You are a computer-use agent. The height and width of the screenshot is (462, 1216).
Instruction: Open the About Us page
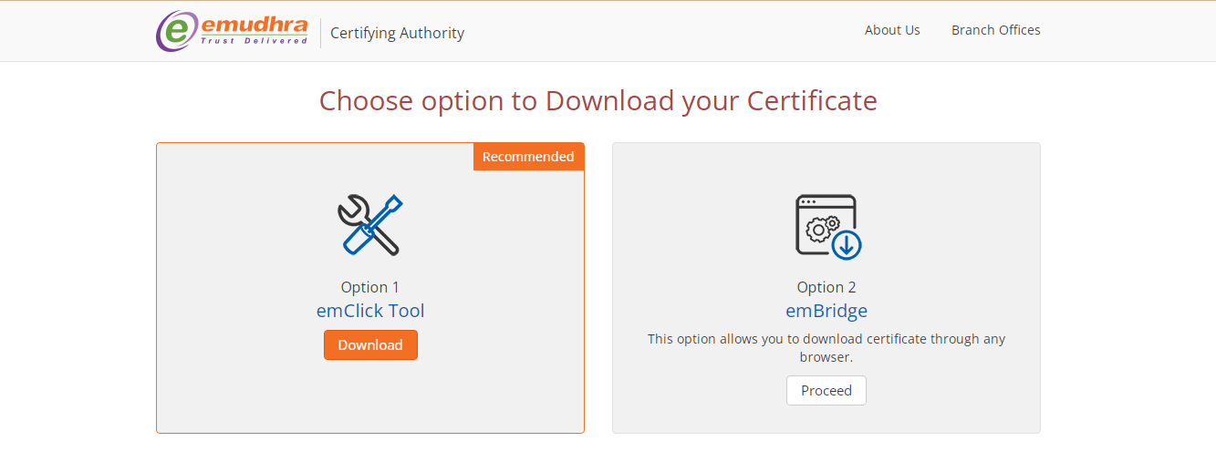[892, 30]
